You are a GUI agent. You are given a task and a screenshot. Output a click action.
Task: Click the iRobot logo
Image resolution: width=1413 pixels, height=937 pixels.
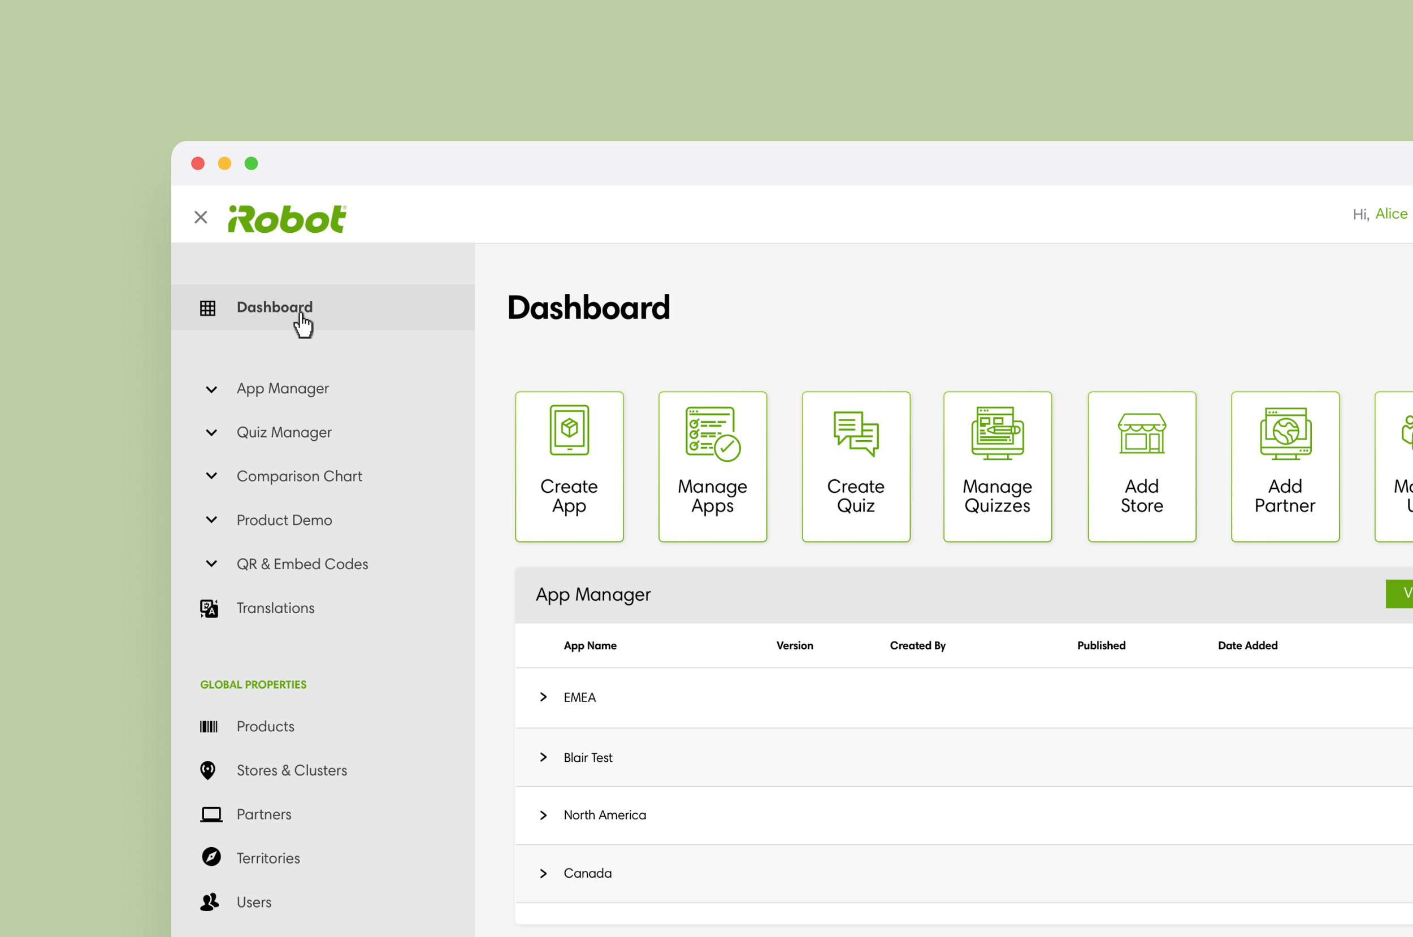(287, 219)
